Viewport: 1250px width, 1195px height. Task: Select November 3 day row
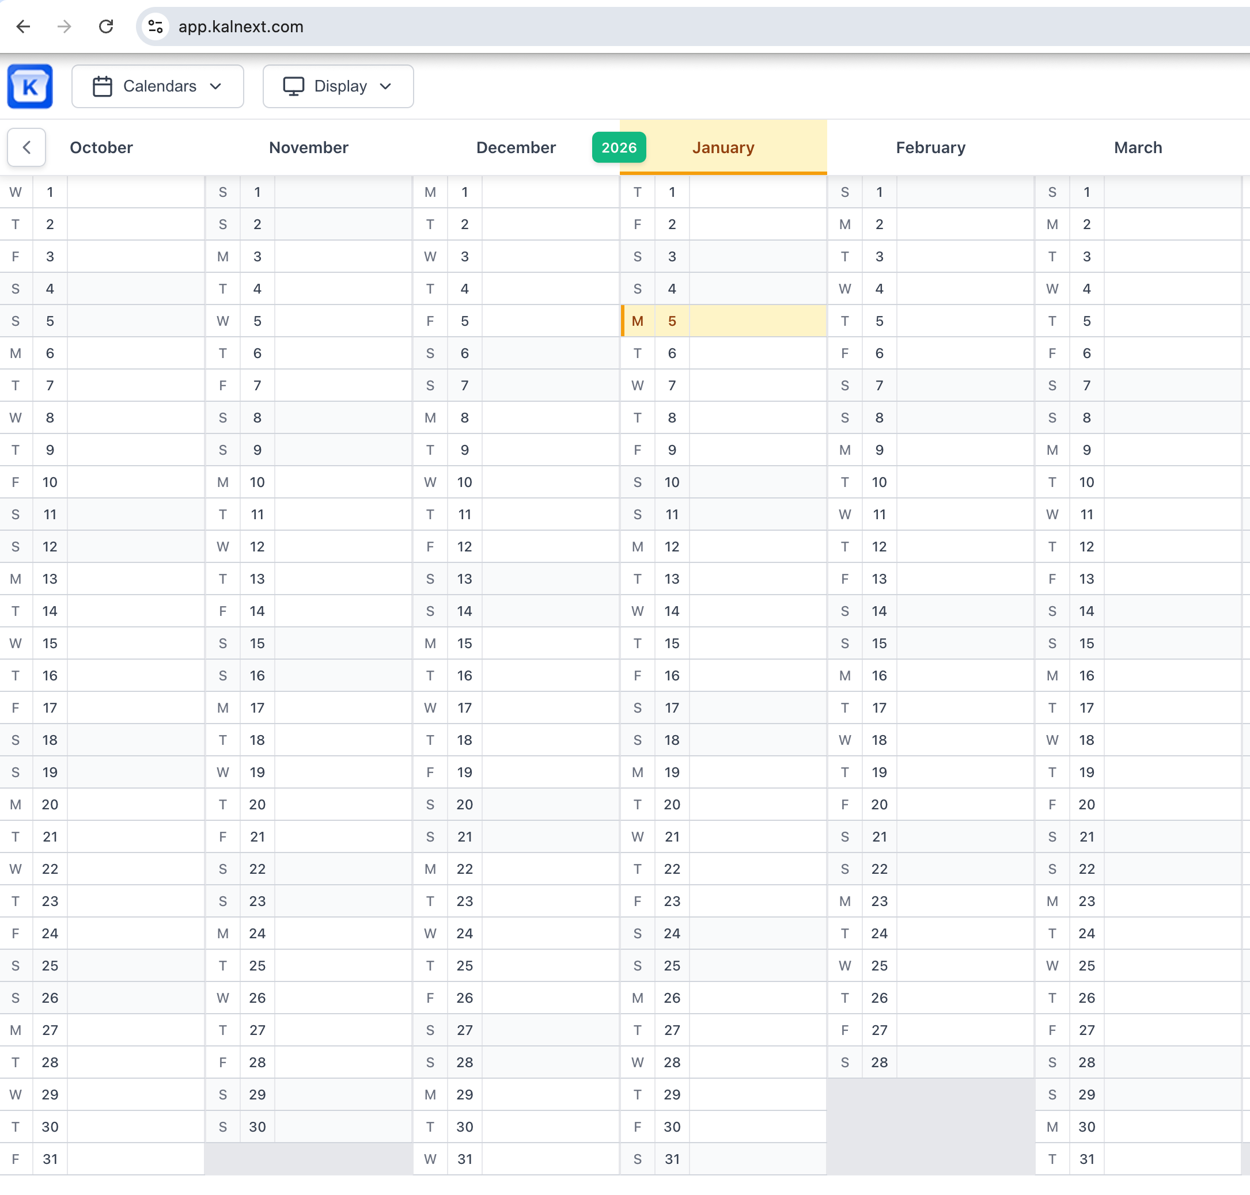(x=309, y=256)
